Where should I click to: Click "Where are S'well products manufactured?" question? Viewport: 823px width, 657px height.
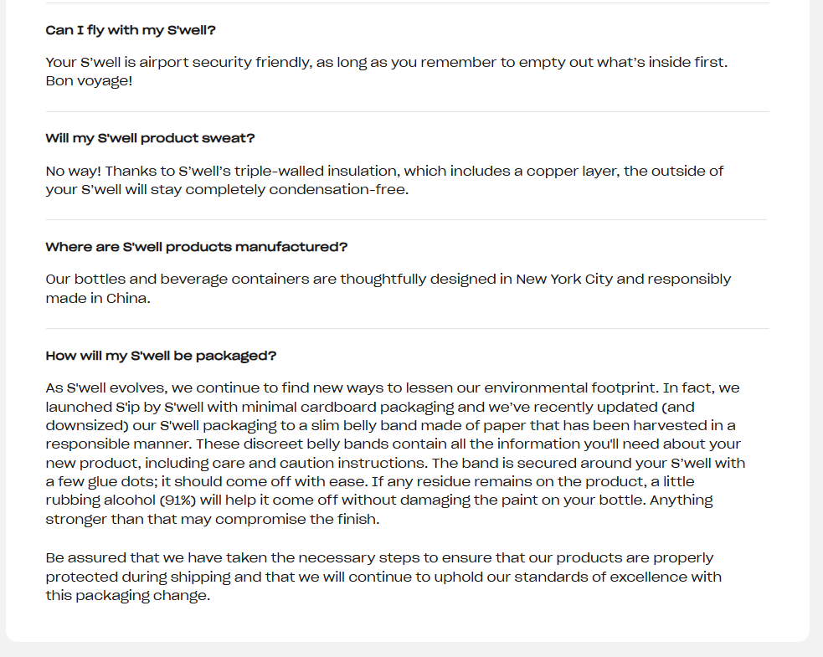197,247
